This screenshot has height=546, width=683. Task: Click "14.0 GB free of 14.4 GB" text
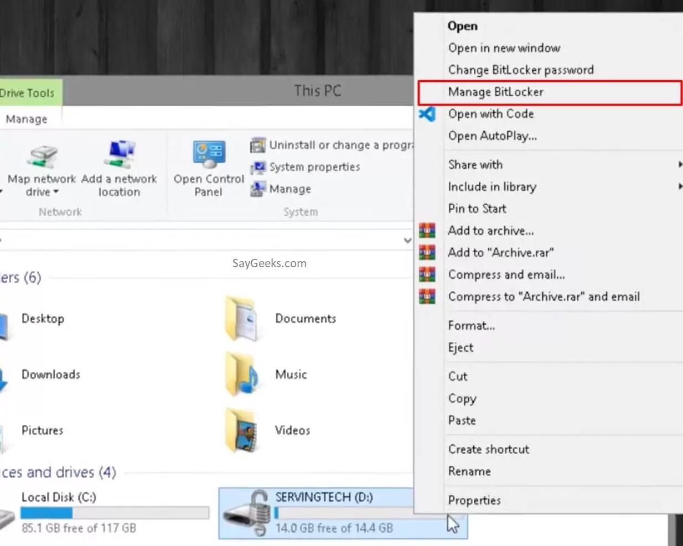click(334, 528)
